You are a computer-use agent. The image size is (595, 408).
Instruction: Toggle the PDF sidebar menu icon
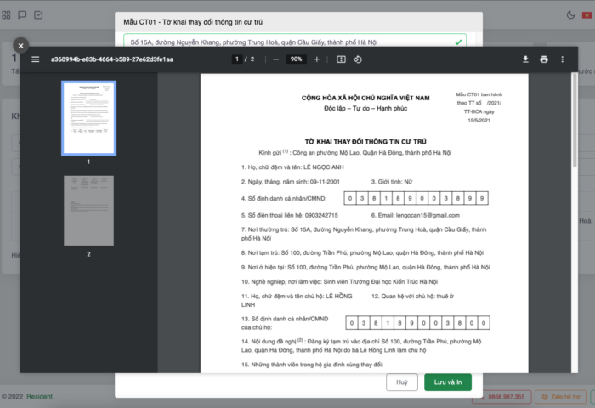point(36,59)
